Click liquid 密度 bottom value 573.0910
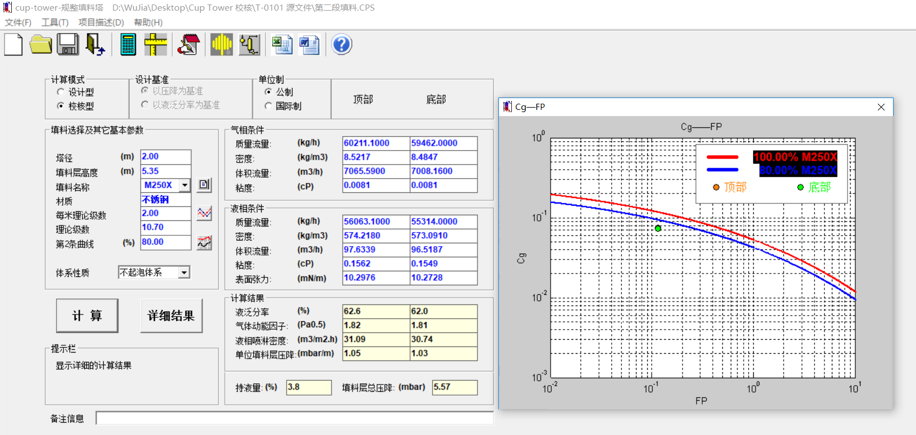This screenshot has width=916, height=435. [443, 235]
